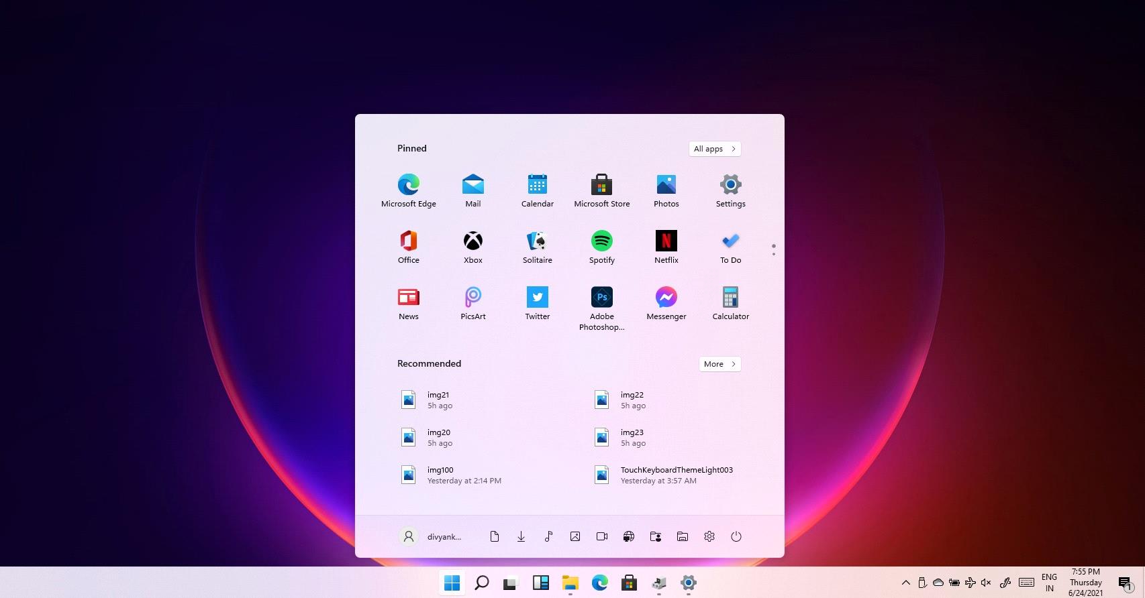Open the divyank user account menu
This screenshot has height=598, width=1145.
point(430,536)
